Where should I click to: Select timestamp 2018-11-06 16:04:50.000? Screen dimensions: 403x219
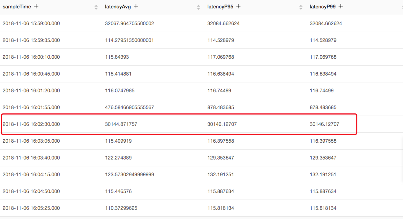click(x=31, y=191)
